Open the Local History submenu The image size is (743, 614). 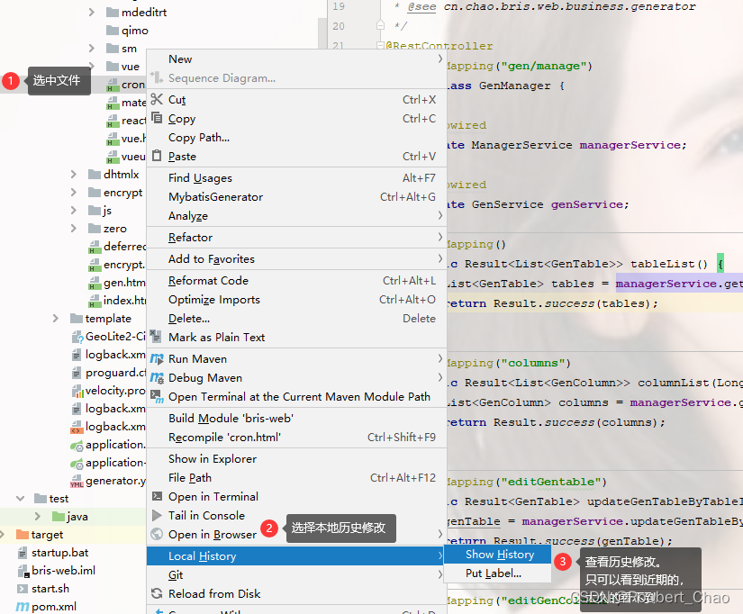click(296, 556)
